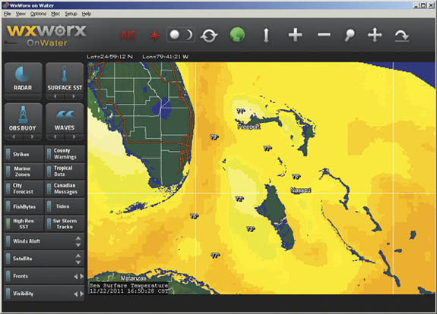Click Fronts right arrow
This screenshot has height=314, width=437.
coord(81,276)
